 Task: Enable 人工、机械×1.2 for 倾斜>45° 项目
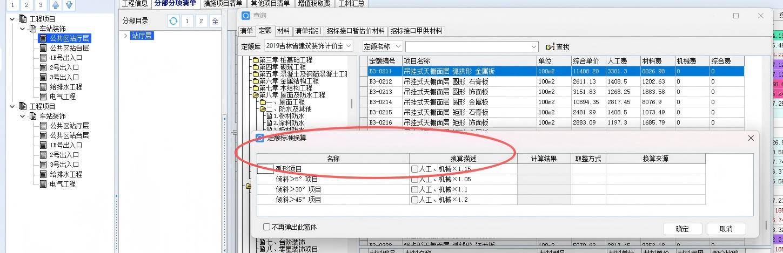pyautogui.click(x=414, y=200)
